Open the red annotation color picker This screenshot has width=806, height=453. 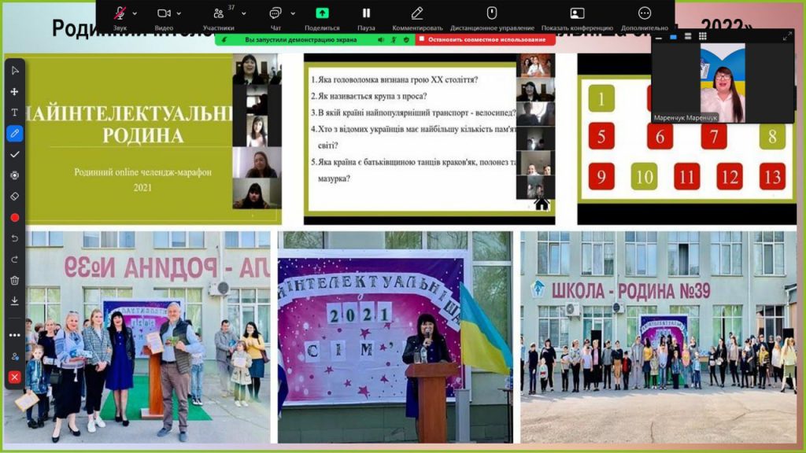(x=14, y=217)
